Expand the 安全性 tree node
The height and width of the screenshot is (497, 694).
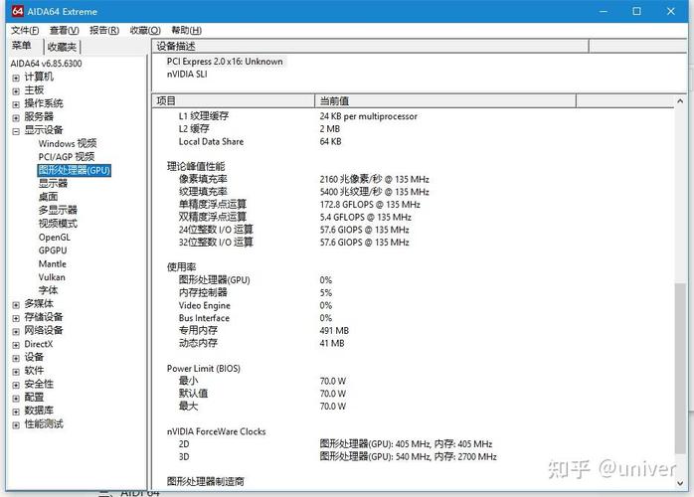(x=16, y=385)
